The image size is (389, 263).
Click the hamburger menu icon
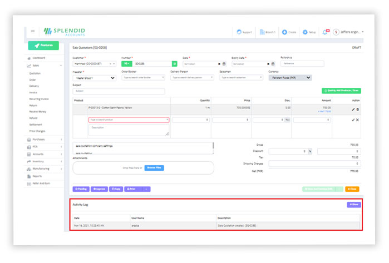pyautogui.click(x=33, y=31)
